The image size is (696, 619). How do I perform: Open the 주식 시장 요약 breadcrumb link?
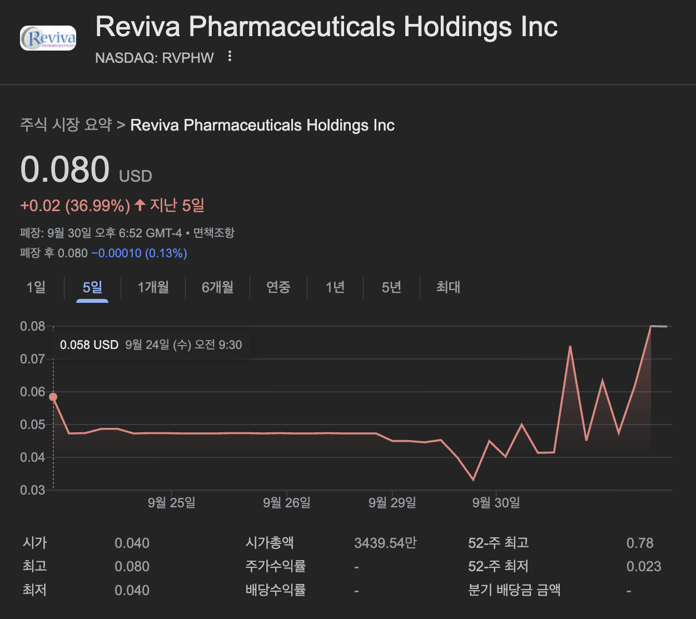click(x=66, y=124)
